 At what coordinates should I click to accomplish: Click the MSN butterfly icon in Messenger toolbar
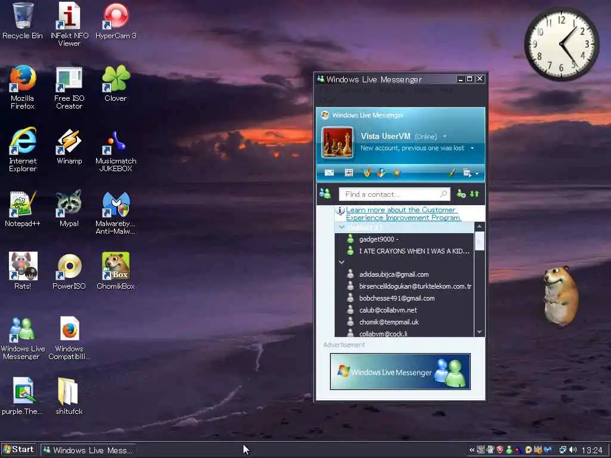tap(367, 172)
